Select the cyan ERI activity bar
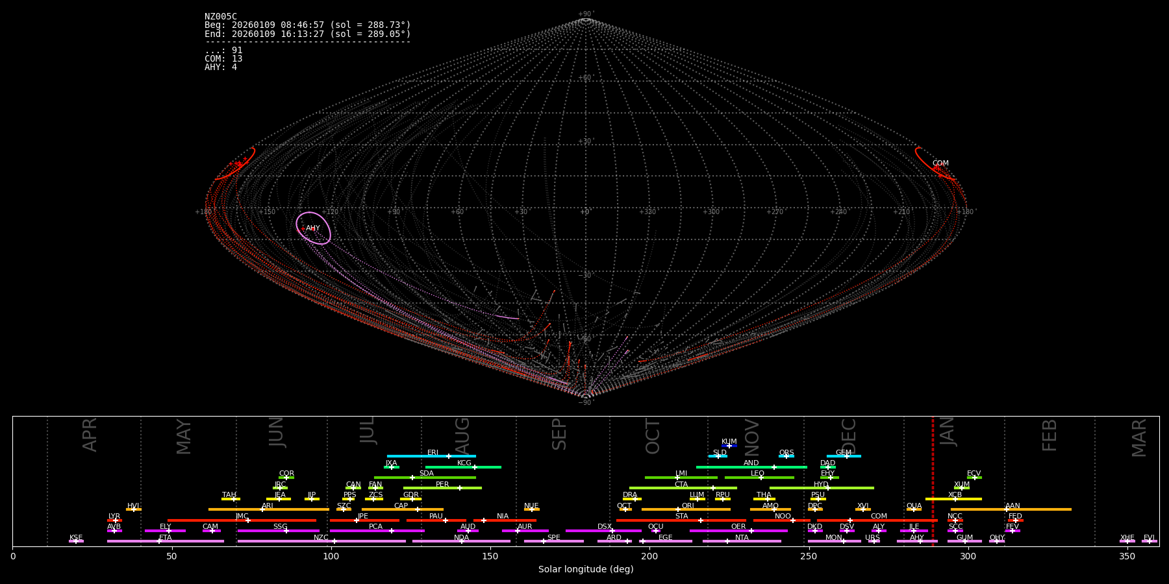This screenshot has width=1169, height=584. point(431,456)
